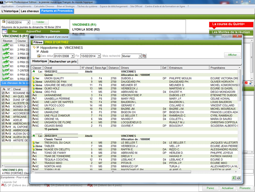Uncheck the Hippodorme de VINCENNES checkbox
Image resolution: width=255 pixels, height=192 pixels.
coord(38,48)
